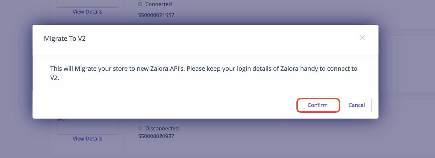
Task: Select the Disconnected status label
Action: [x=162, y=128]
